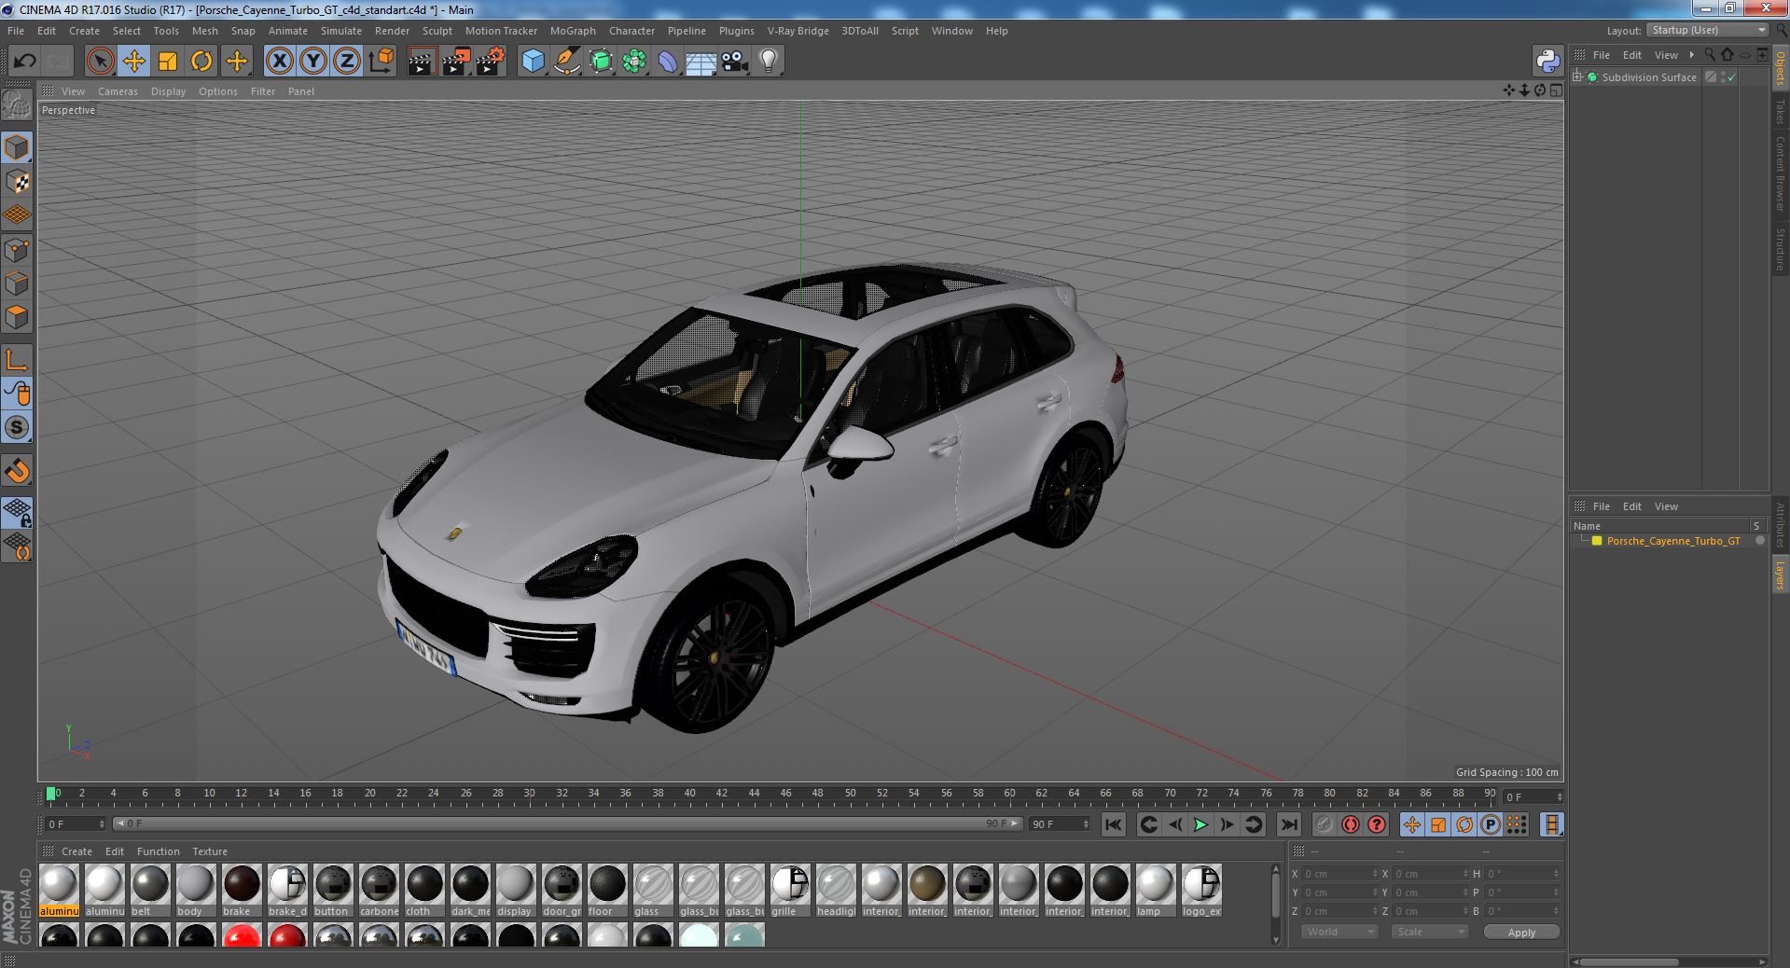Image resolution: width=1790 pixels, height=968 pixels.
Task: Open the World coordinate dropdown
Action: pyautogui.click(x=1339, y=933)
